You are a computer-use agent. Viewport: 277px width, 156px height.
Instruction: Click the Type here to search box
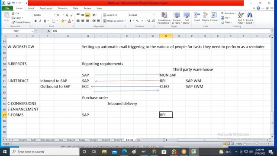pos(45,152)
